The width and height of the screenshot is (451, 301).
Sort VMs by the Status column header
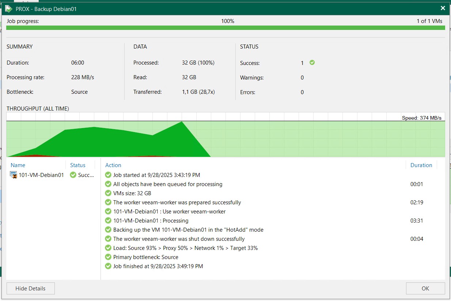pyautogui.click(x=77, y=165)
